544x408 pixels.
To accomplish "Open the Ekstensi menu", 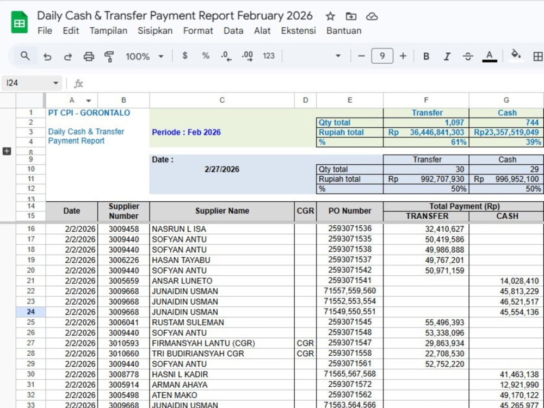I will point(298,30).
